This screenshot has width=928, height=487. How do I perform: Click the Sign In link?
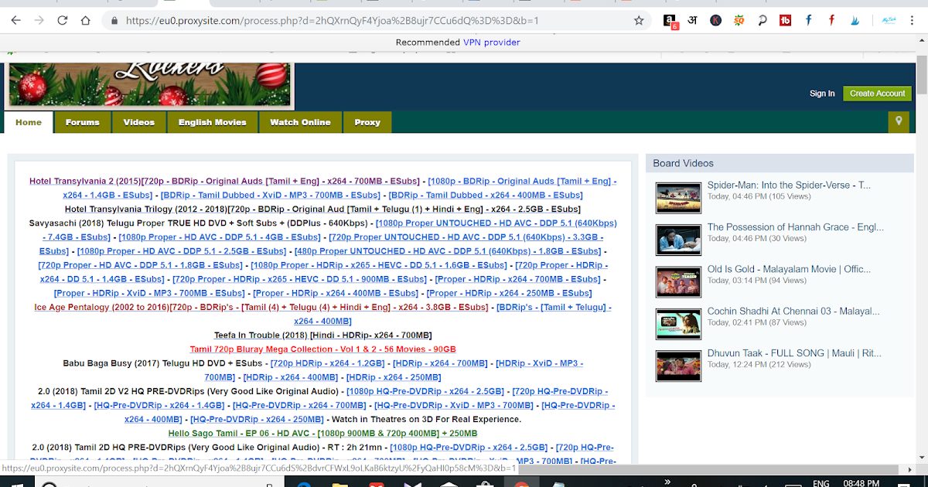tap(822, 94)
